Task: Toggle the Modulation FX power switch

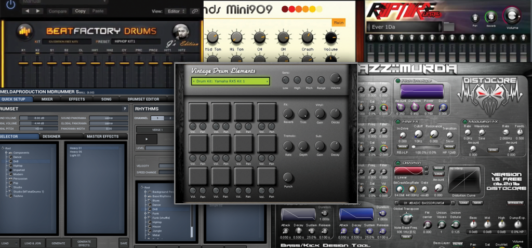Action: 464,121
